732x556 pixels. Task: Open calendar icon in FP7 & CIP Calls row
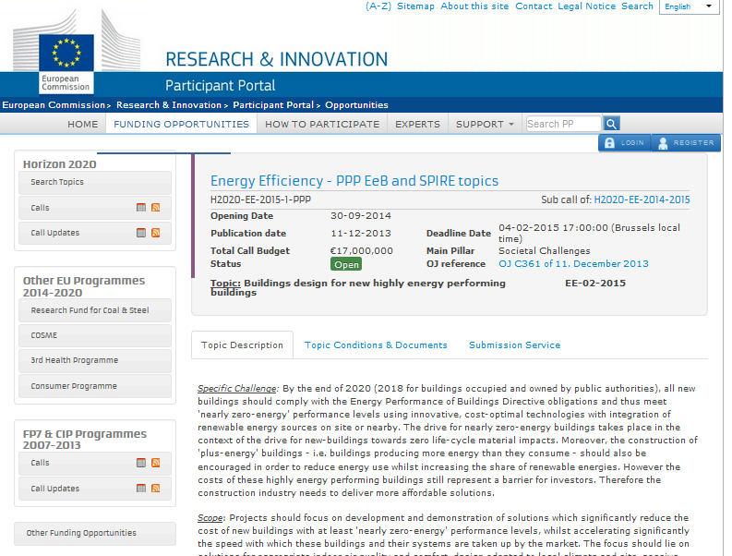[141, 463]
